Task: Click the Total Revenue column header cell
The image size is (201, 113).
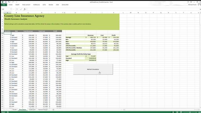Action: (x=28, y=31)
